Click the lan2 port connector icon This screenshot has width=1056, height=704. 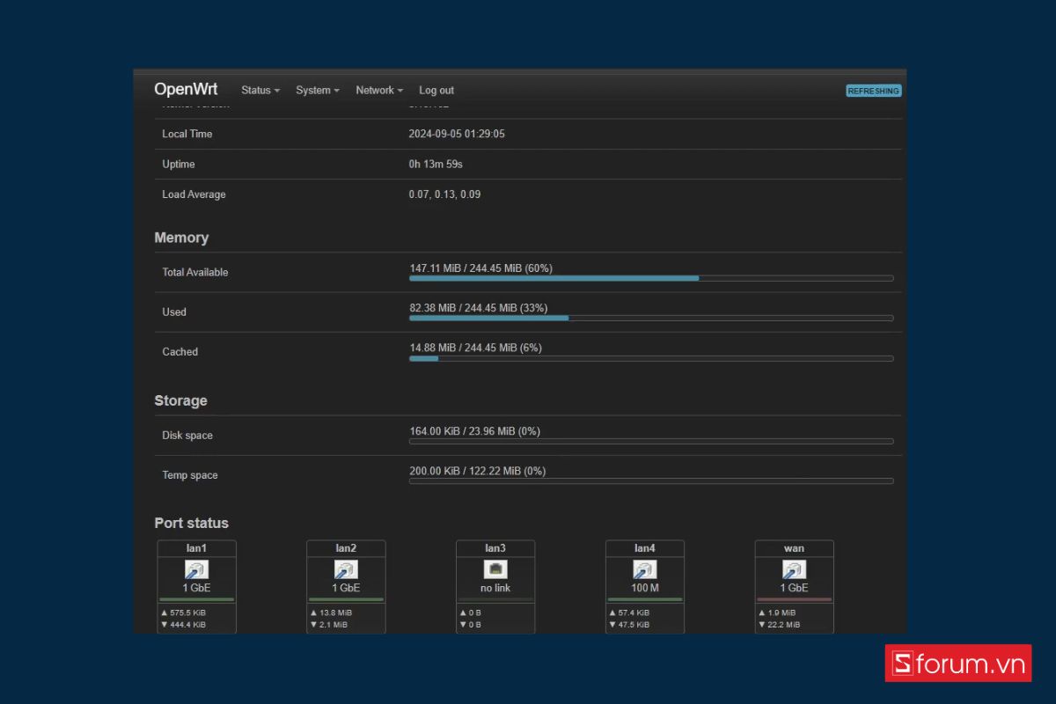(x=346, y=570)
